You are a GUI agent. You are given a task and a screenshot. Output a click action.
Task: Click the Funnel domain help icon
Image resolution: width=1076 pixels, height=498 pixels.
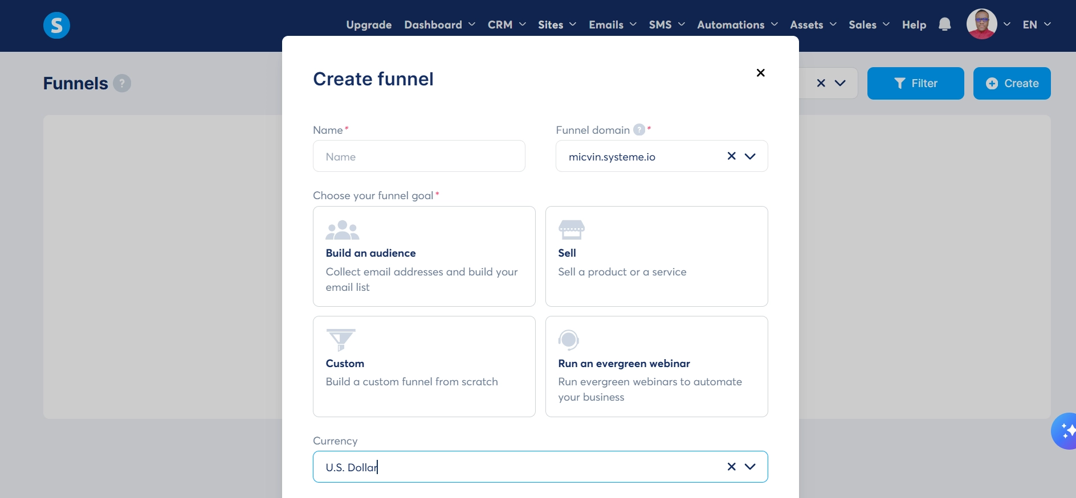639,130
